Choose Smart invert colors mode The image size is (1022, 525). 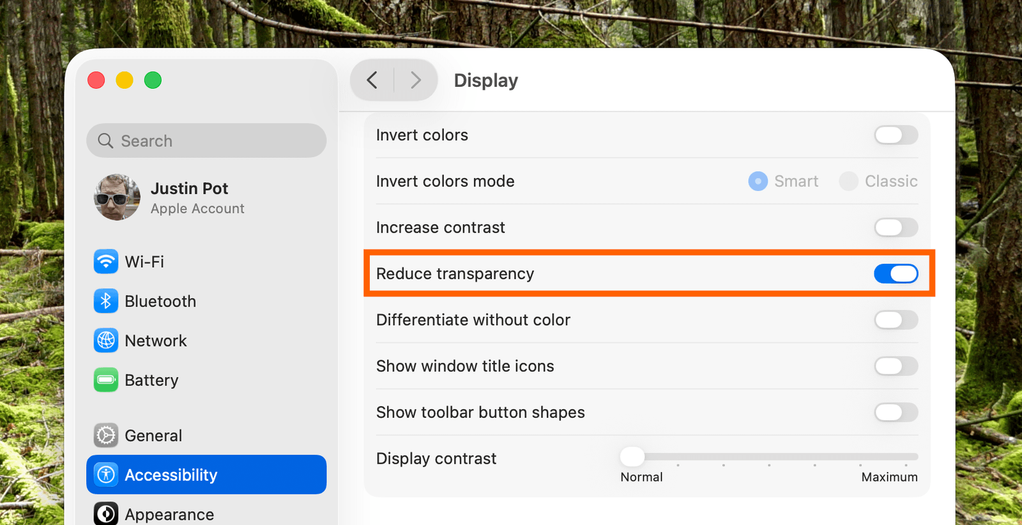point(758,181)
